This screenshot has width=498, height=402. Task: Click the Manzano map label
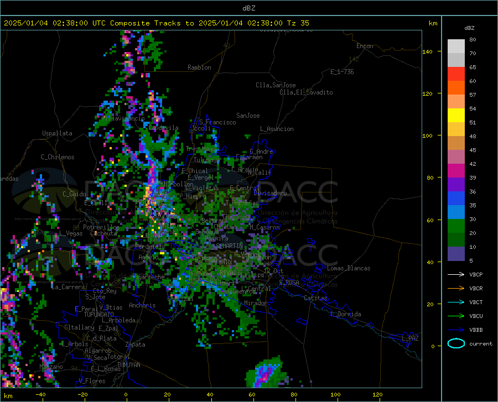coord(51,367)
